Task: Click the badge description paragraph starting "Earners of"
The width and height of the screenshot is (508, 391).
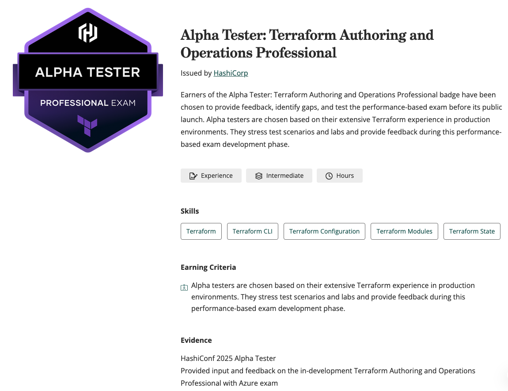Action: click(341, 119)
